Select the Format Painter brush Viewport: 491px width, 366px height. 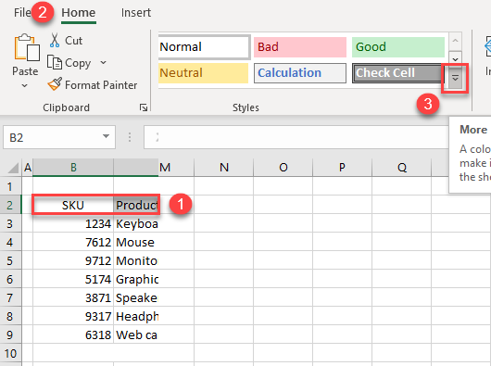[55, 84]
